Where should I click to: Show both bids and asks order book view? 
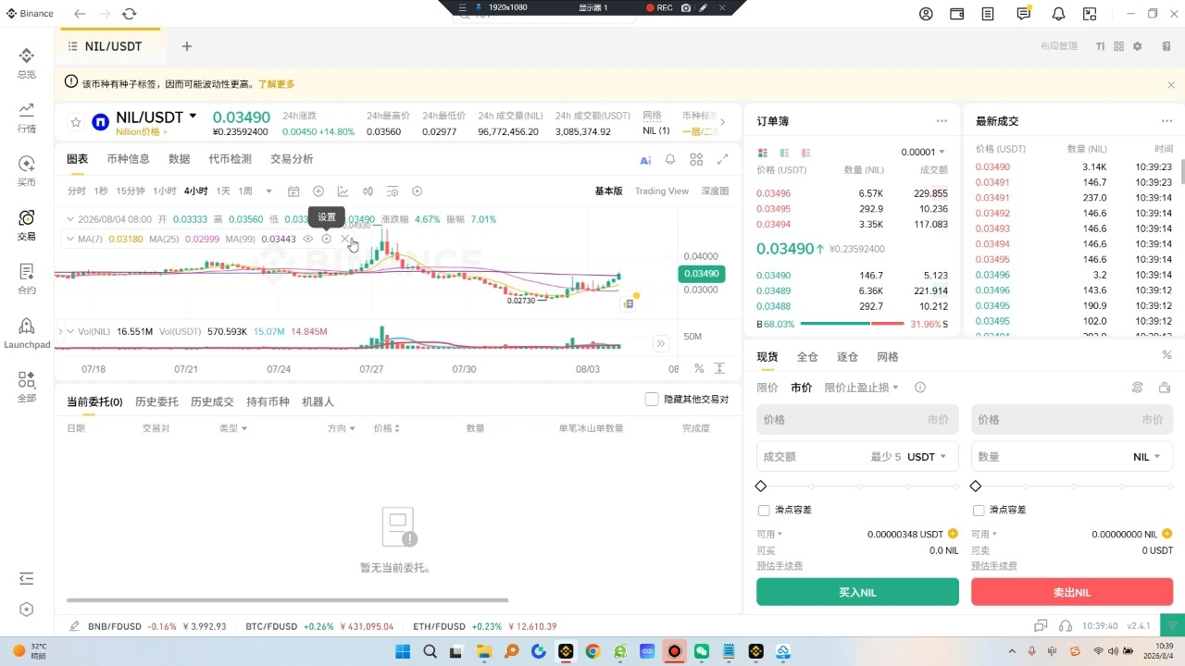click(763, 153)
